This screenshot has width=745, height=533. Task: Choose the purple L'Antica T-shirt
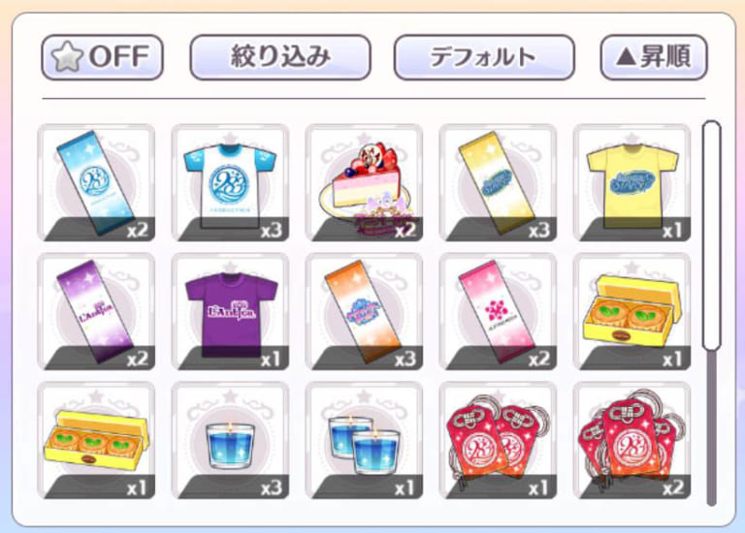point(231,312)
